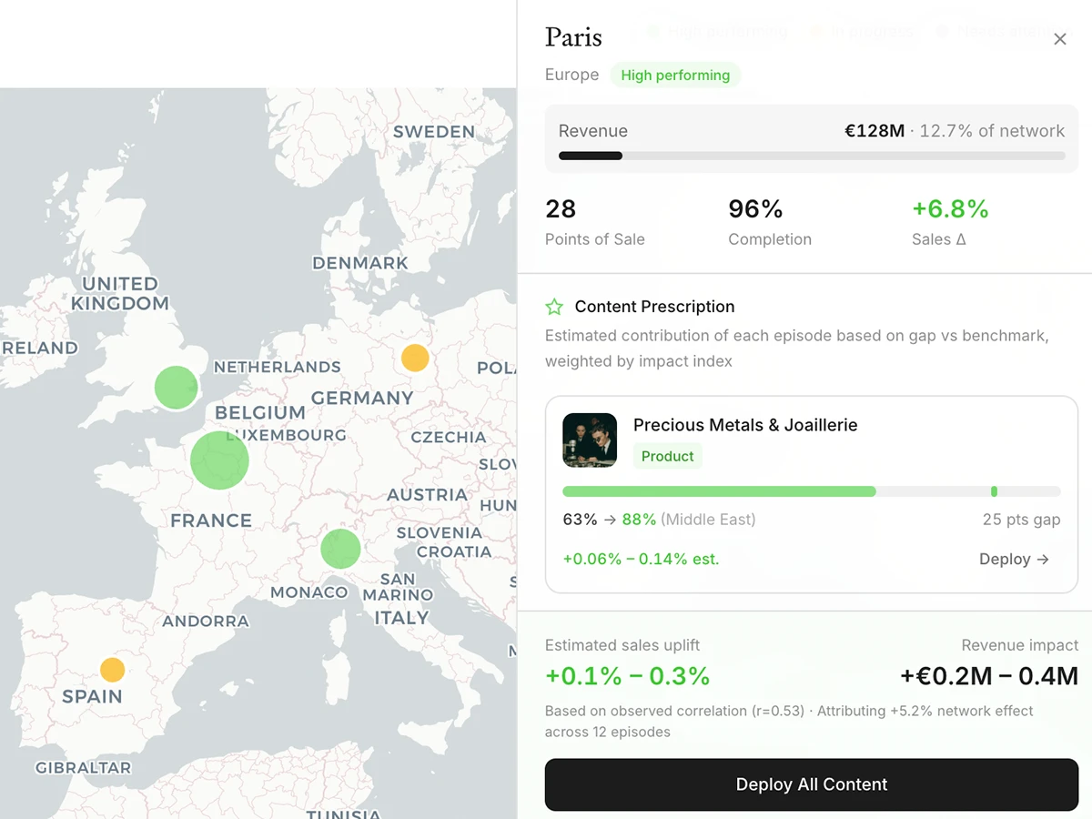Expand the Precious Metals & Joaillerie card
The height and width of the screenshot is (819, 1092).
click(812, 494)
